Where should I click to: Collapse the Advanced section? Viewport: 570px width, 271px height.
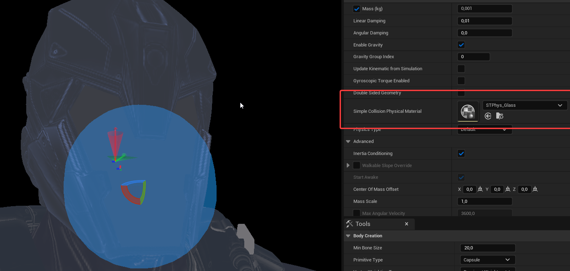pyautogui.click(x=348, y=142)
